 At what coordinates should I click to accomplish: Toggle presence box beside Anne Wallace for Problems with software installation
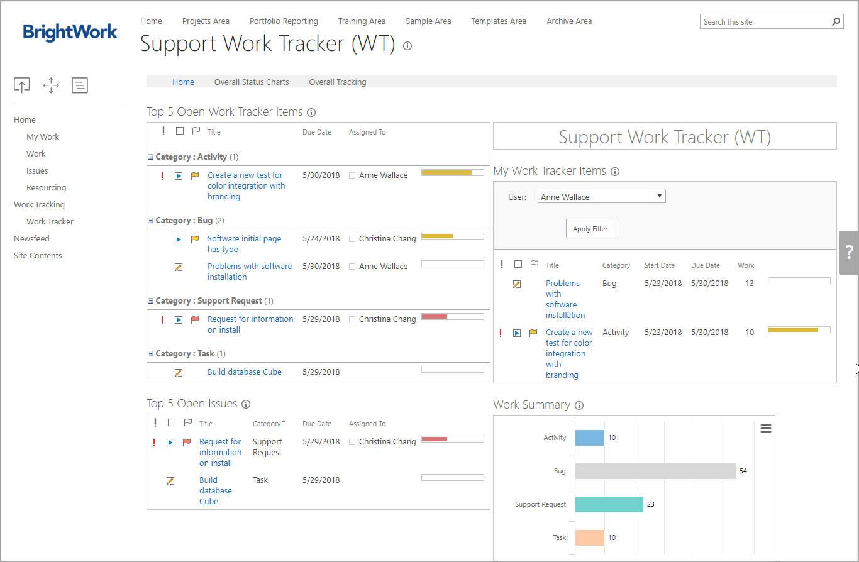tap(352, 267)
